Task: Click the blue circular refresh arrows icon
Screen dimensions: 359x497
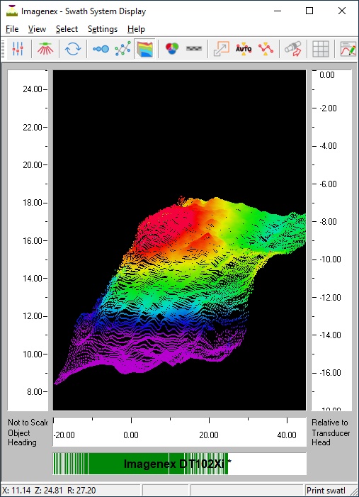Action: pyautogui.click(x=73, y=49)
